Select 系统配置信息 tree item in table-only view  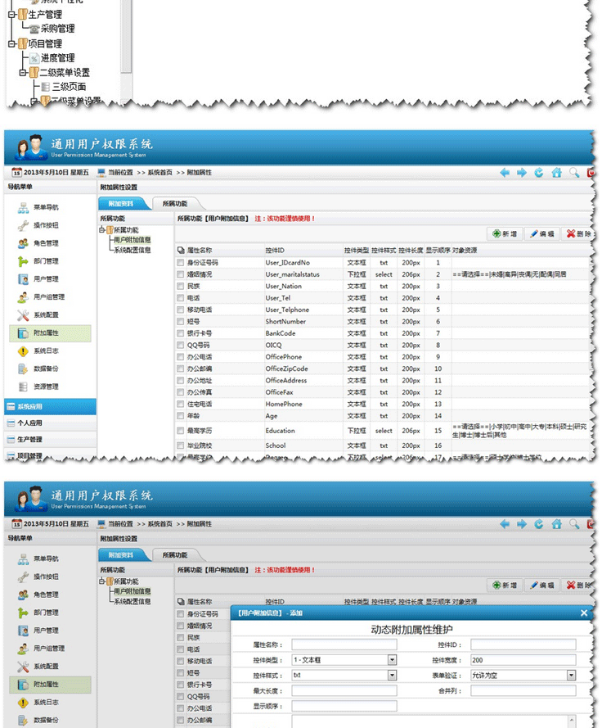(x=133, y=251)
